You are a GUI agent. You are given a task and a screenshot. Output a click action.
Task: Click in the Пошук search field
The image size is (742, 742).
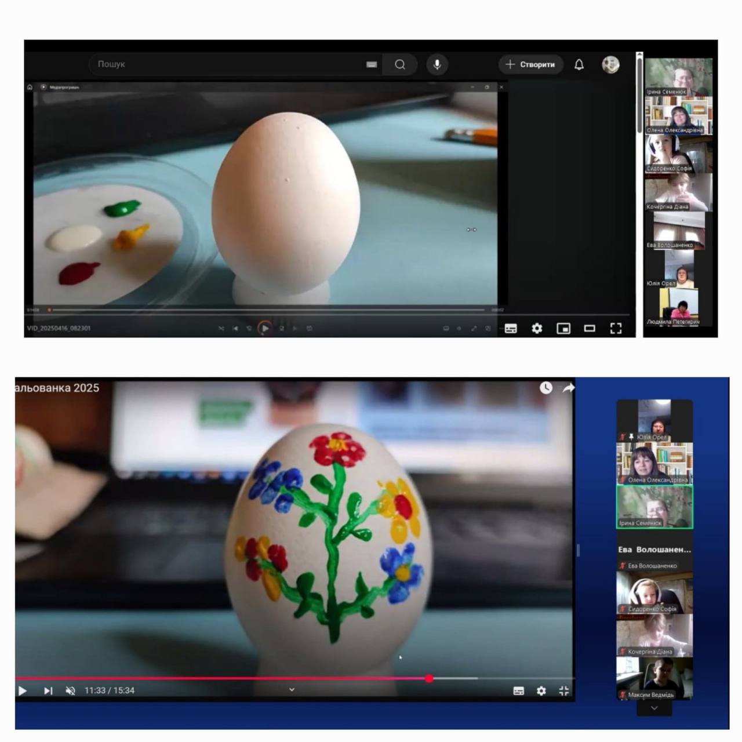(226, 64)
